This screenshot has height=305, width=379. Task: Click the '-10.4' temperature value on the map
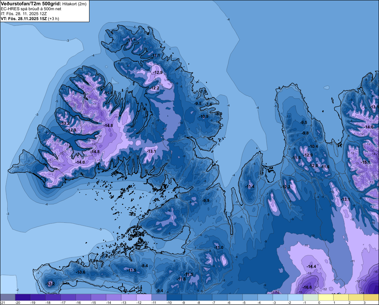click(x=313, y=146)
